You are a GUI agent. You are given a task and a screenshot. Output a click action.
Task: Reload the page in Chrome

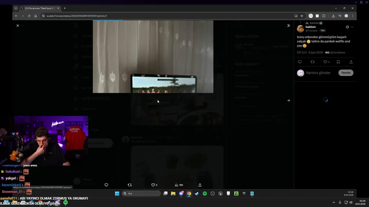click(29, 16)
